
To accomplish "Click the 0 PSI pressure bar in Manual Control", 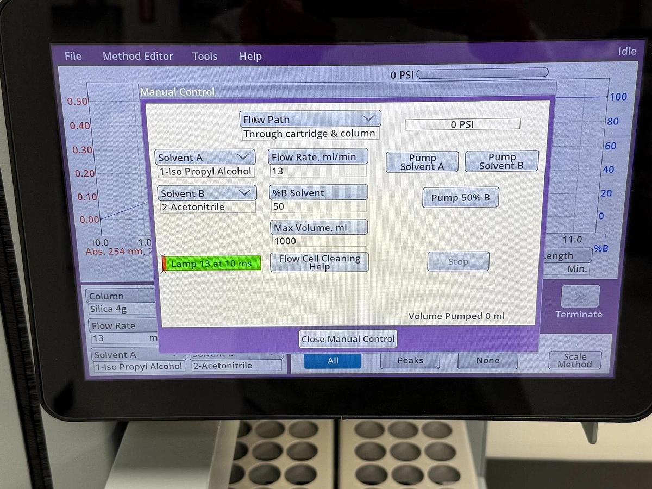I will 462,124.
